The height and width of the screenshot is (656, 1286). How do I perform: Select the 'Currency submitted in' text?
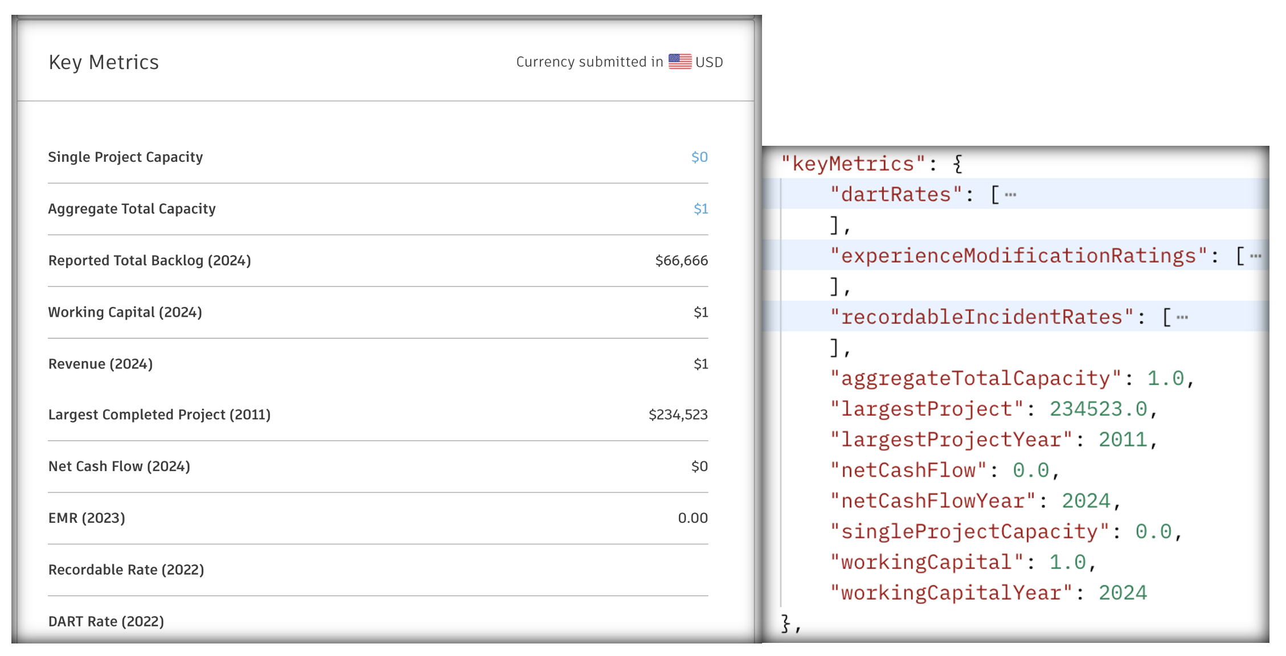(589, 61)
